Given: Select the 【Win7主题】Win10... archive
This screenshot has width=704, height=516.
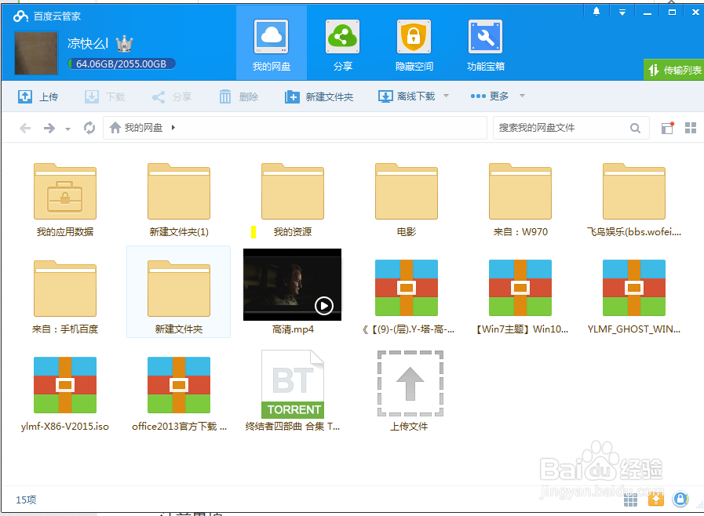Looking at the screenshot, I should (520, 297).
